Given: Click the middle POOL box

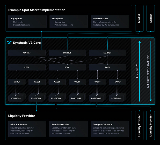Looking at the screenshot, I should pos(67,67).
